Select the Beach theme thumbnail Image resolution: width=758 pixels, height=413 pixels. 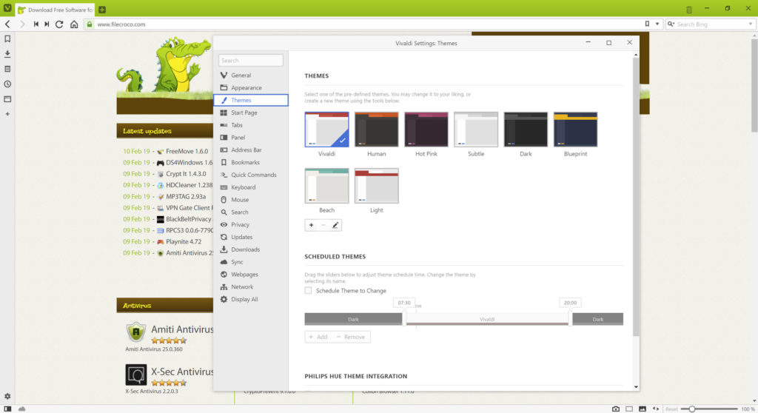coord(326,186)
